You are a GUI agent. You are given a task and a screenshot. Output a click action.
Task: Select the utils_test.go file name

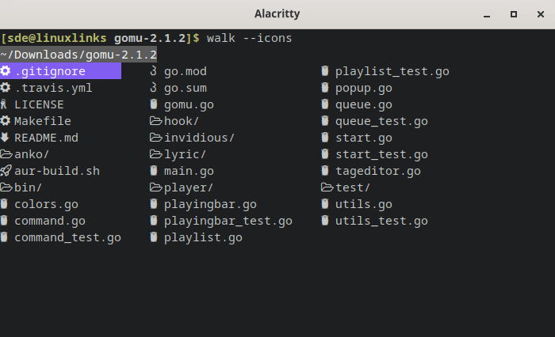coord(381,222)
